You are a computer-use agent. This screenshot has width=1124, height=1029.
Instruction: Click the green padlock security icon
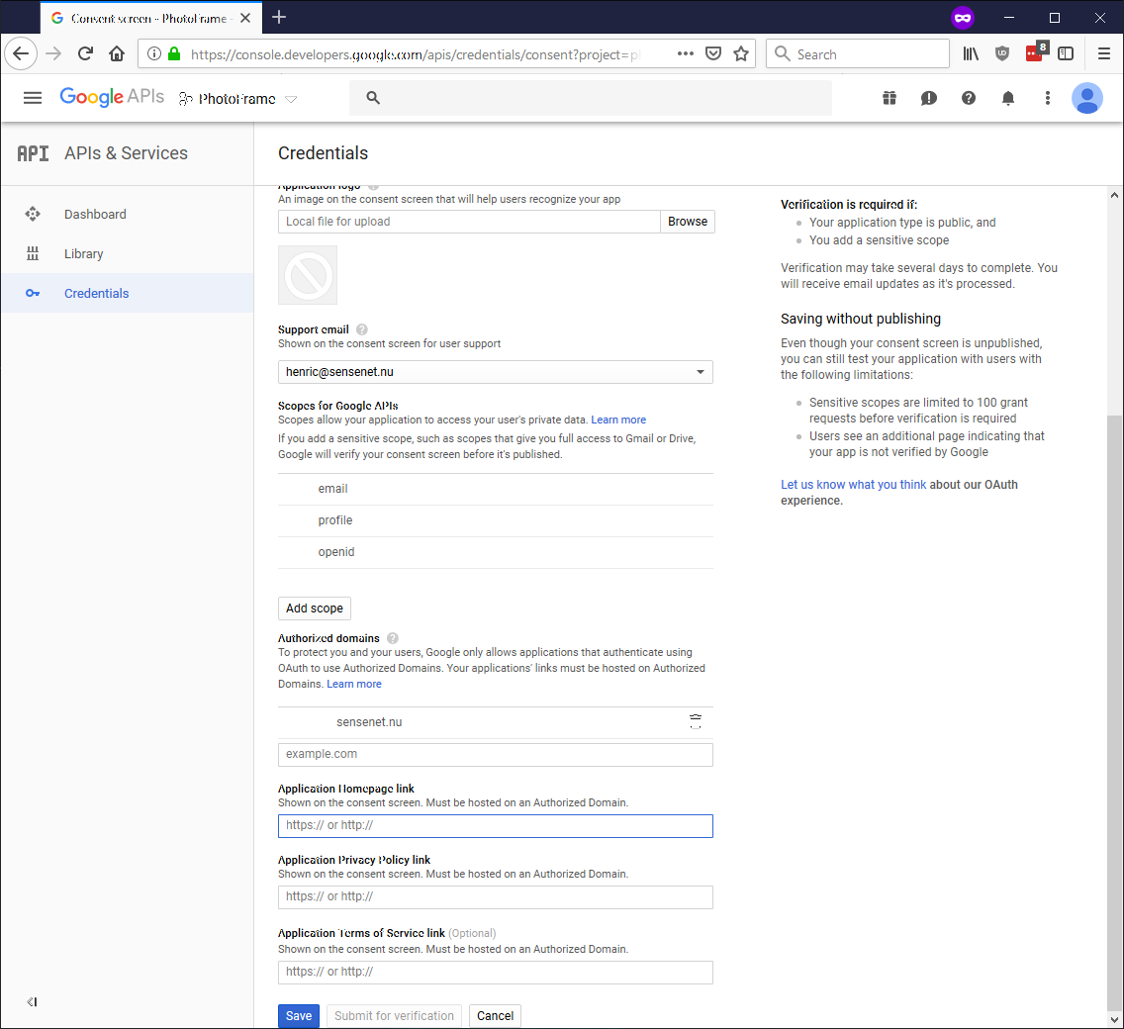point(174,53)
